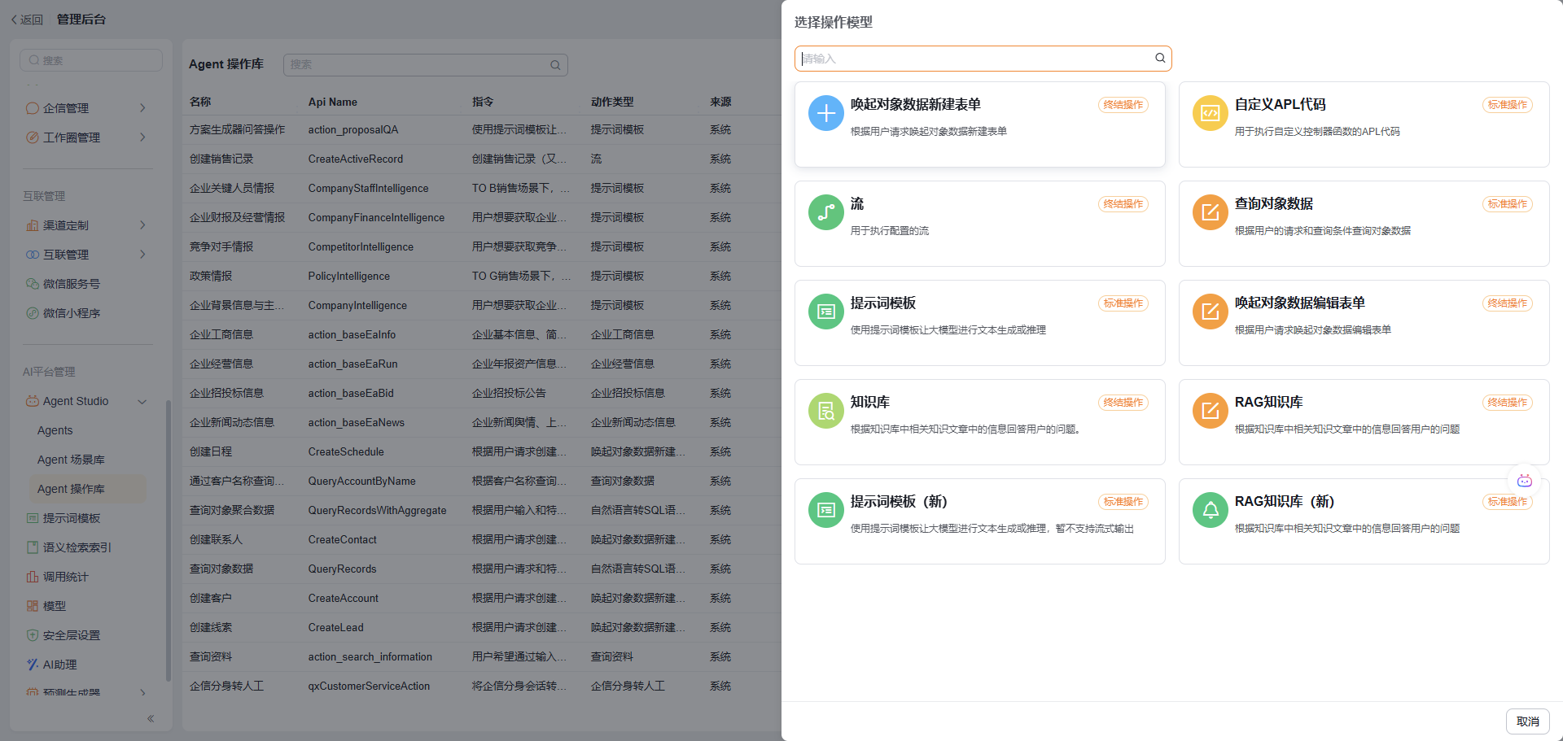
Task: Choose the 知识库 operation model card
Action: [x=980, y=422]
